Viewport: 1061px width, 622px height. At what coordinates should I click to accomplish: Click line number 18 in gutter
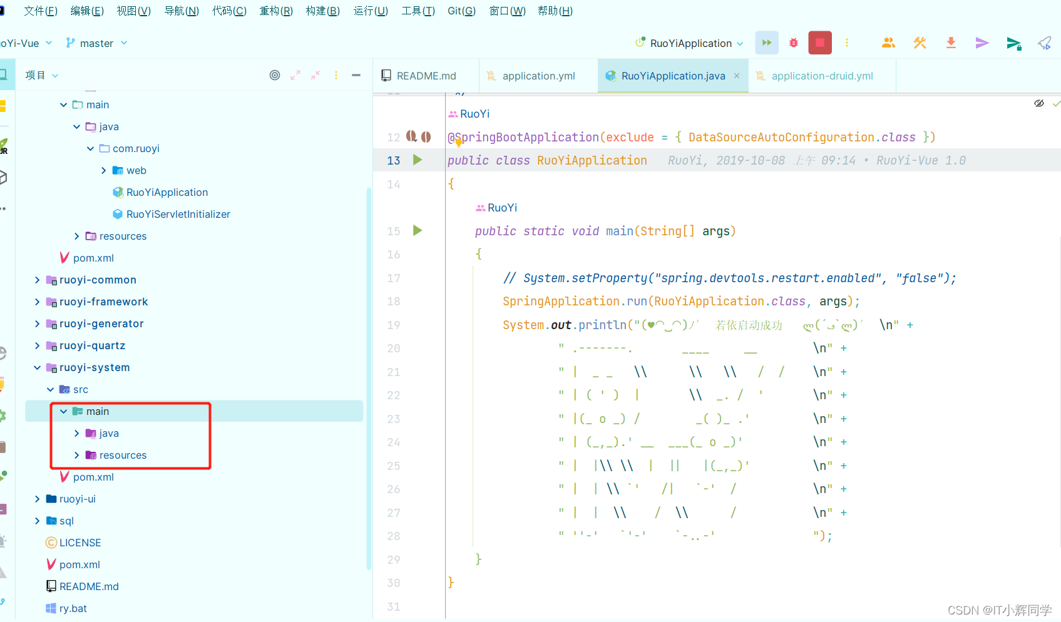coord(393,302)
